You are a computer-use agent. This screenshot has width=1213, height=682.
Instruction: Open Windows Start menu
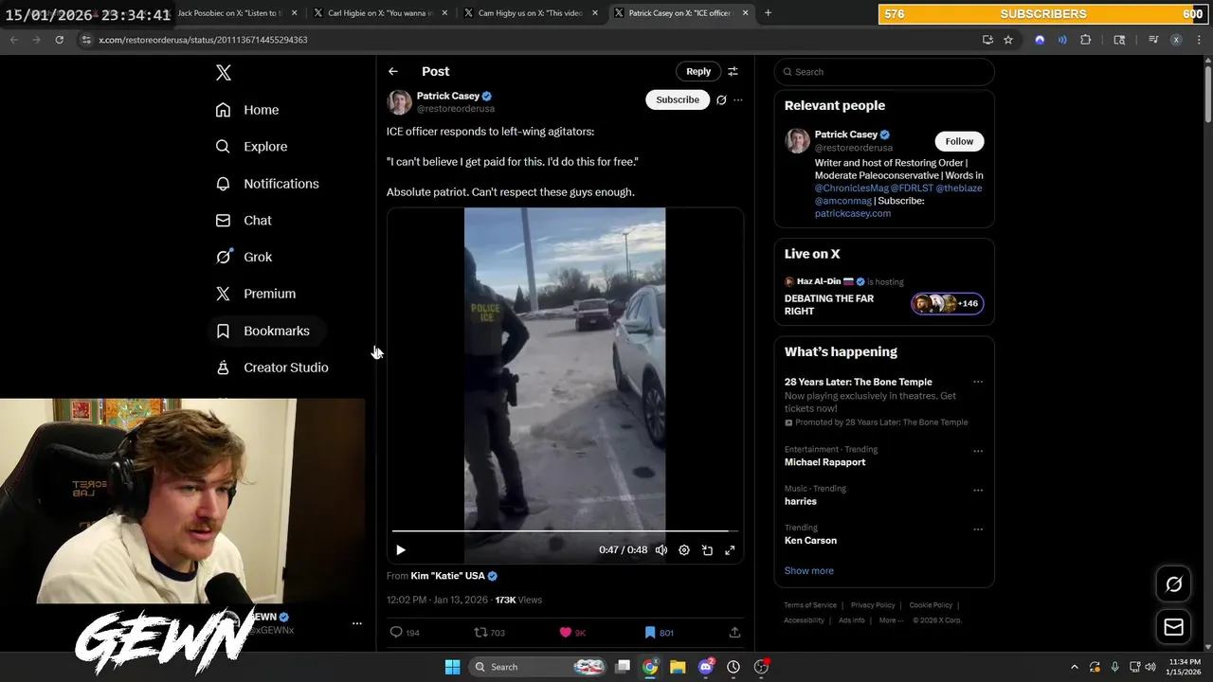(x=452, y=667)
